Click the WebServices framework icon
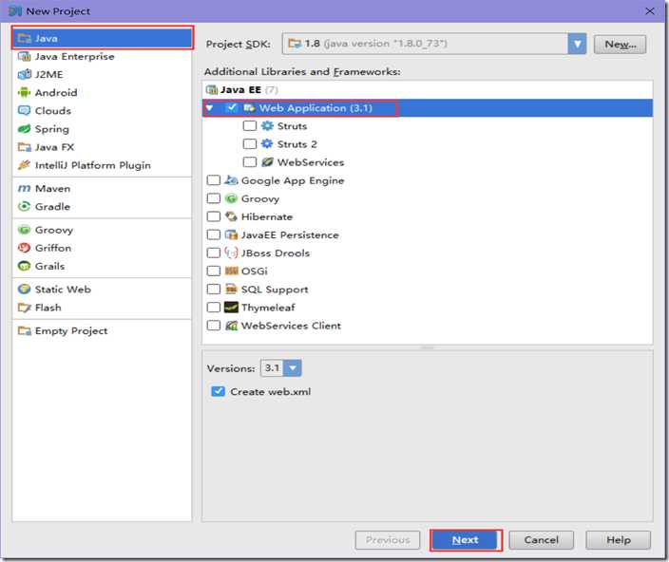The height and width of the screenshot is (562, 669). point(267,162)
